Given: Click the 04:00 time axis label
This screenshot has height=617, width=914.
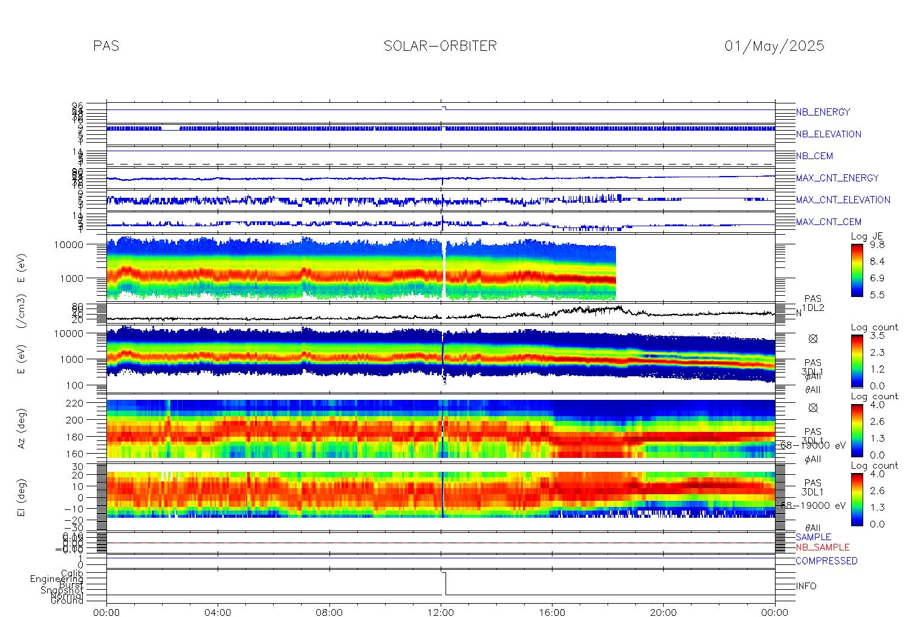Looking at the screenshot, I should (218, 612).
